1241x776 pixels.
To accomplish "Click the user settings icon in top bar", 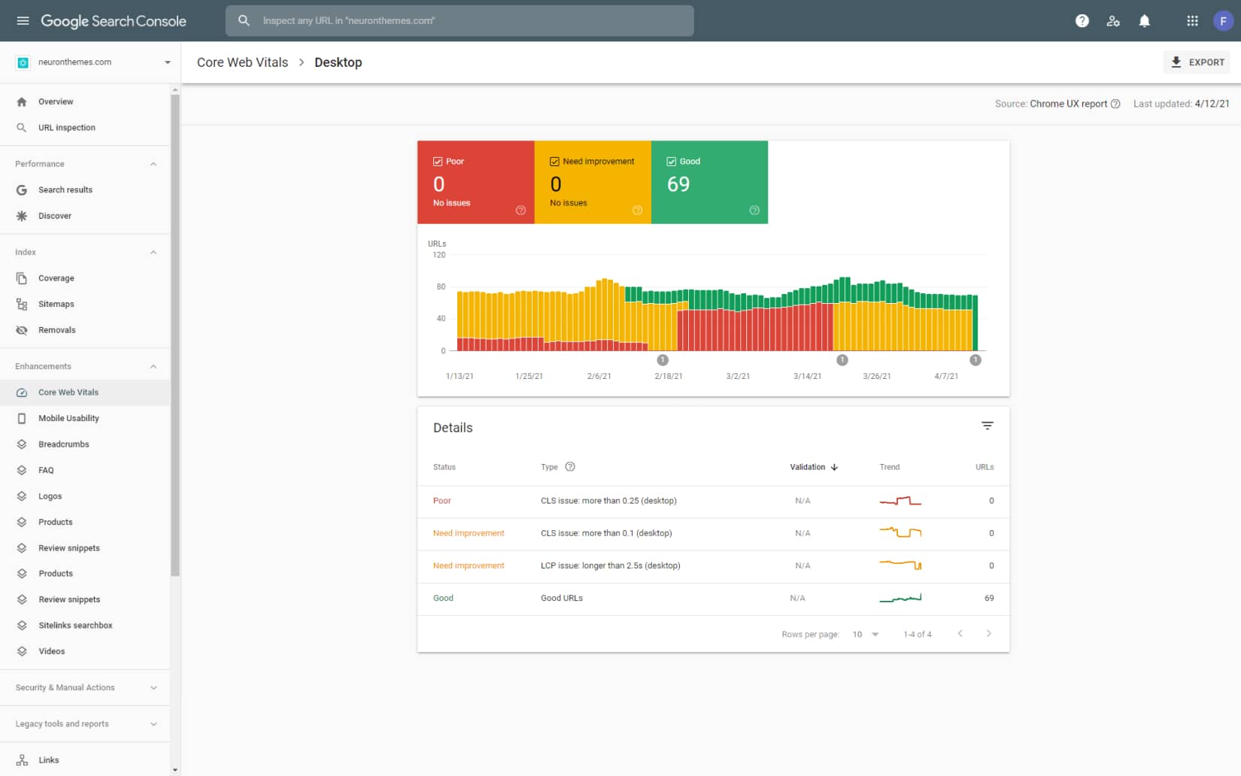I will (1113, 20).
